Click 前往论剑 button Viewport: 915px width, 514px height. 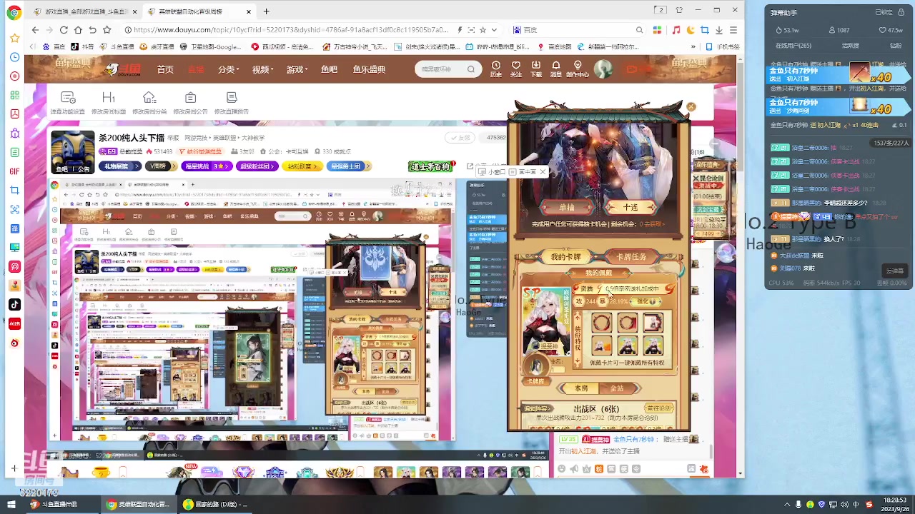(658, 408)
